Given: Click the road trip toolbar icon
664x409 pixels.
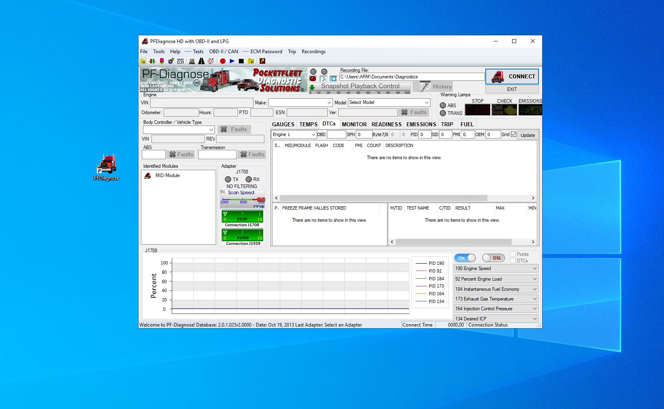Looking at the screenshot, I should coord(201,61).
